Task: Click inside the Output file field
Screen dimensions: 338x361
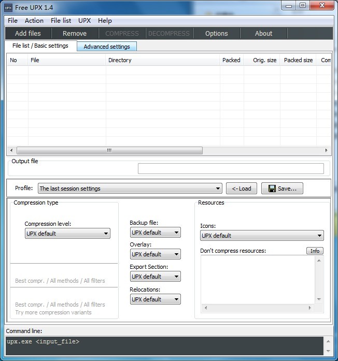Action: (231, 169)
